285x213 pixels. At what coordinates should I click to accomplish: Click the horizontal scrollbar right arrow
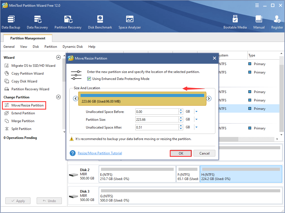coord(277,139)
